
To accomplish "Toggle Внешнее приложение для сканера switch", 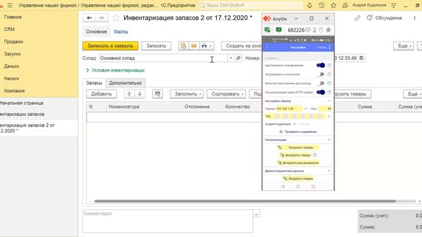I will tap(320, 84).
